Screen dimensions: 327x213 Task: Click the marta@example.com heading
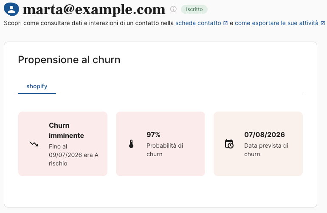(x=94, y=9)
